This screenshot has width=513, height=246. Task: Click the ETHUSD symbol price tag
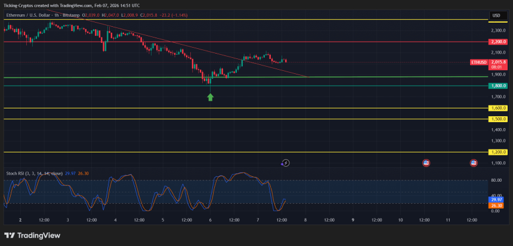click(479, 62)
